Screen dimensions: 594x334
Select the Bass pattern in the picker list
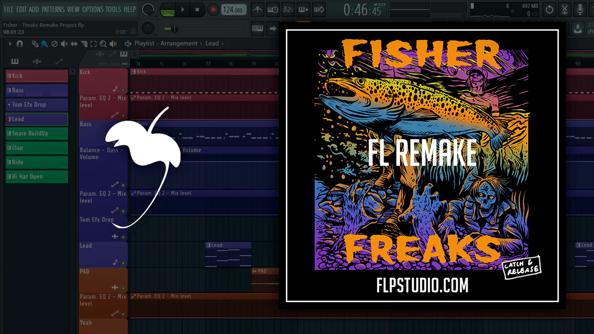37,90
